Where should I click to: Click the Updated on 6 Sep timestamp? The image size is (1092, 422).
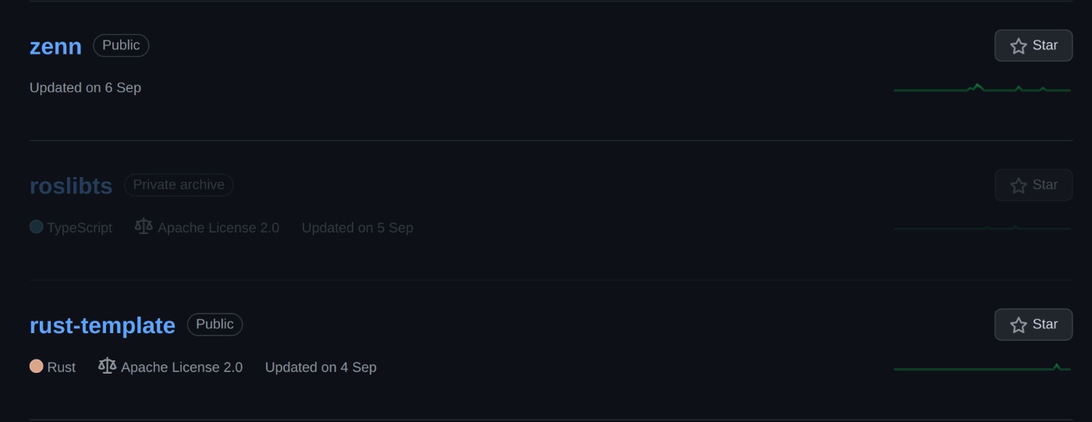click(x=85, y=87)
